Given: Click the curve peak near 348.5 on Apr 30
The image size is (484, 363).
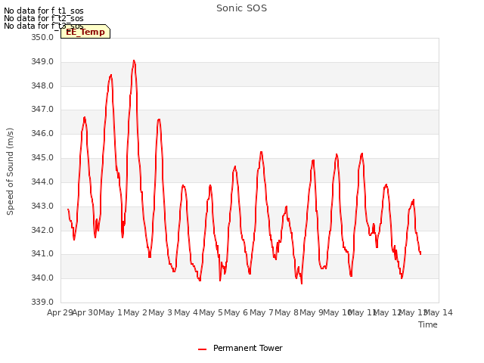Looking at the screenshot, I should pos(111,75).
